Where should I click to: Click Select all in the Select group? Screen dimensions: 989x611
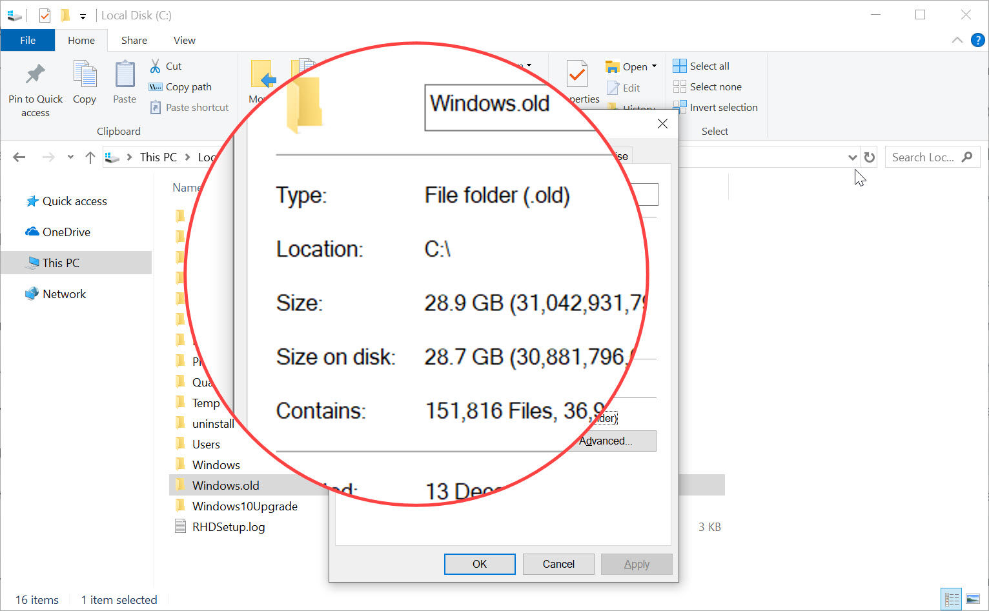tap(701, 66)
